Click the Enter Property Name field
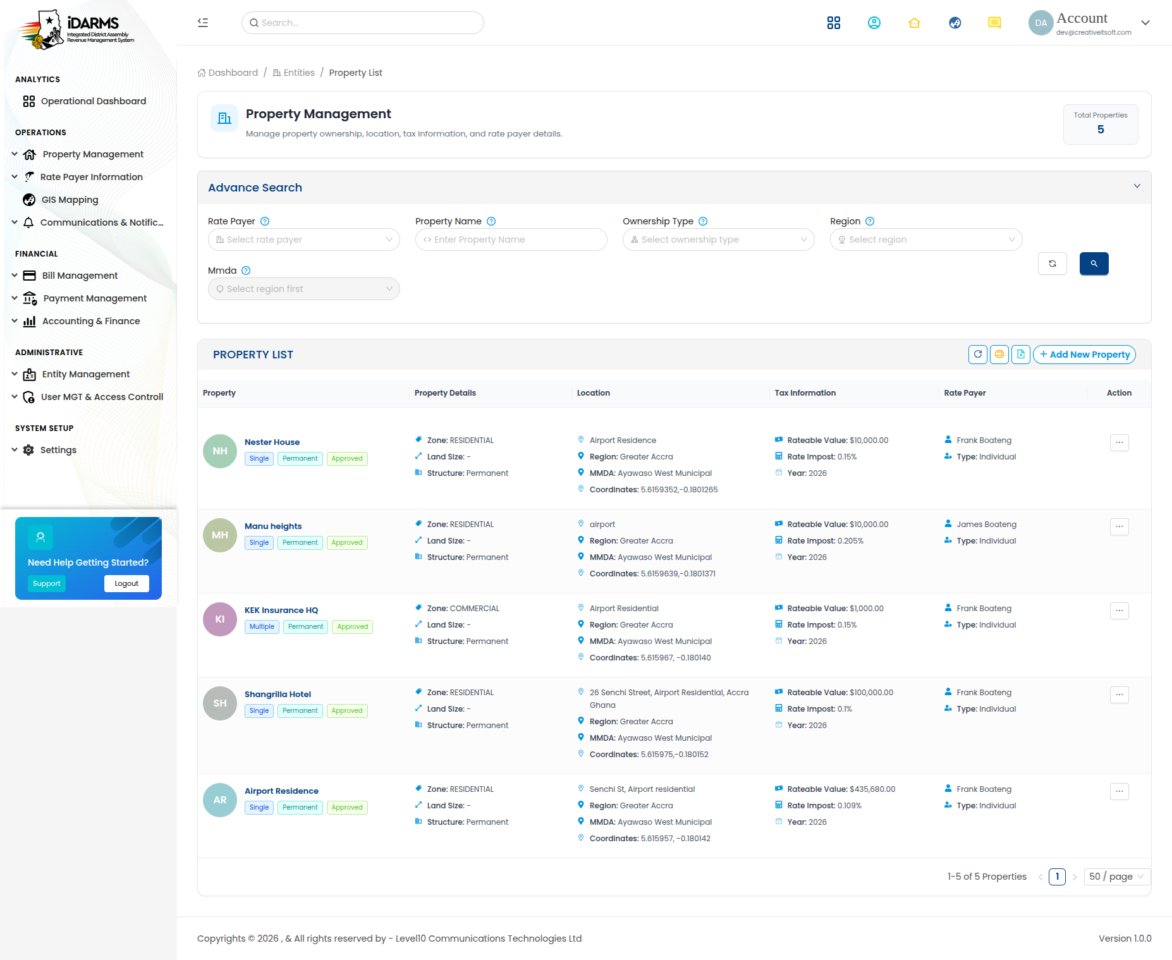Screen dimensions: 1172x960 (511, 240)
